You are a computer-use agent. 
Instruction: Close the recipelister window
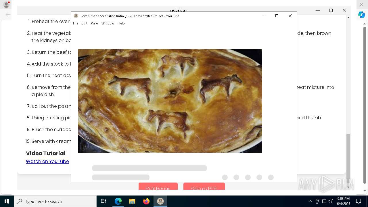[344, 10]
